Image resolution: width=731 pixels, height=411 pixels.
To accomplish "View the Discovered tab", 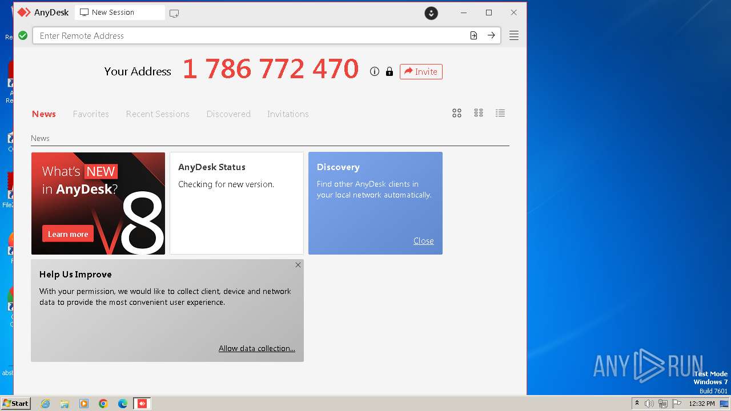I will 228,114.
